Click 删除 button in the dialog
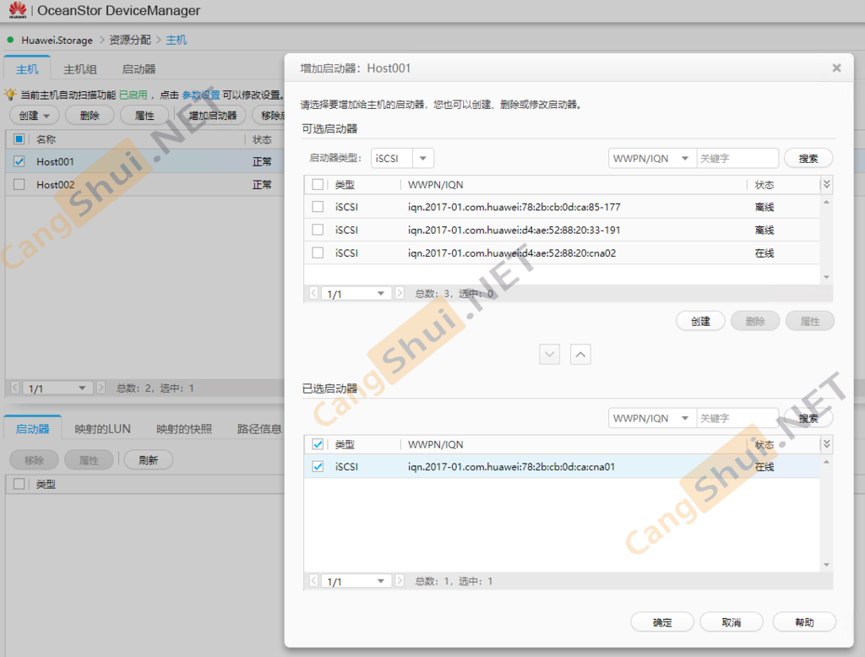The image size is (865, 657). click(755, 321)
